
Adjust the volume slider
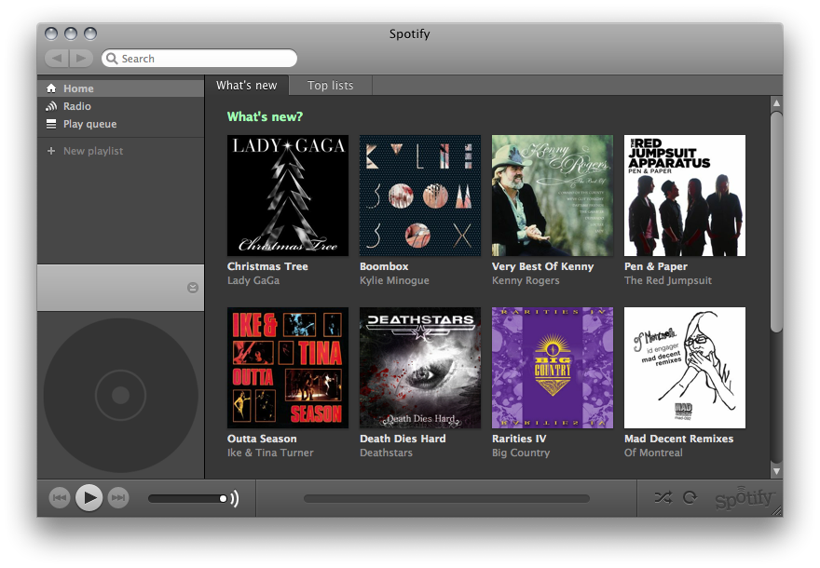pyautogui.click(x=187, y=498)
